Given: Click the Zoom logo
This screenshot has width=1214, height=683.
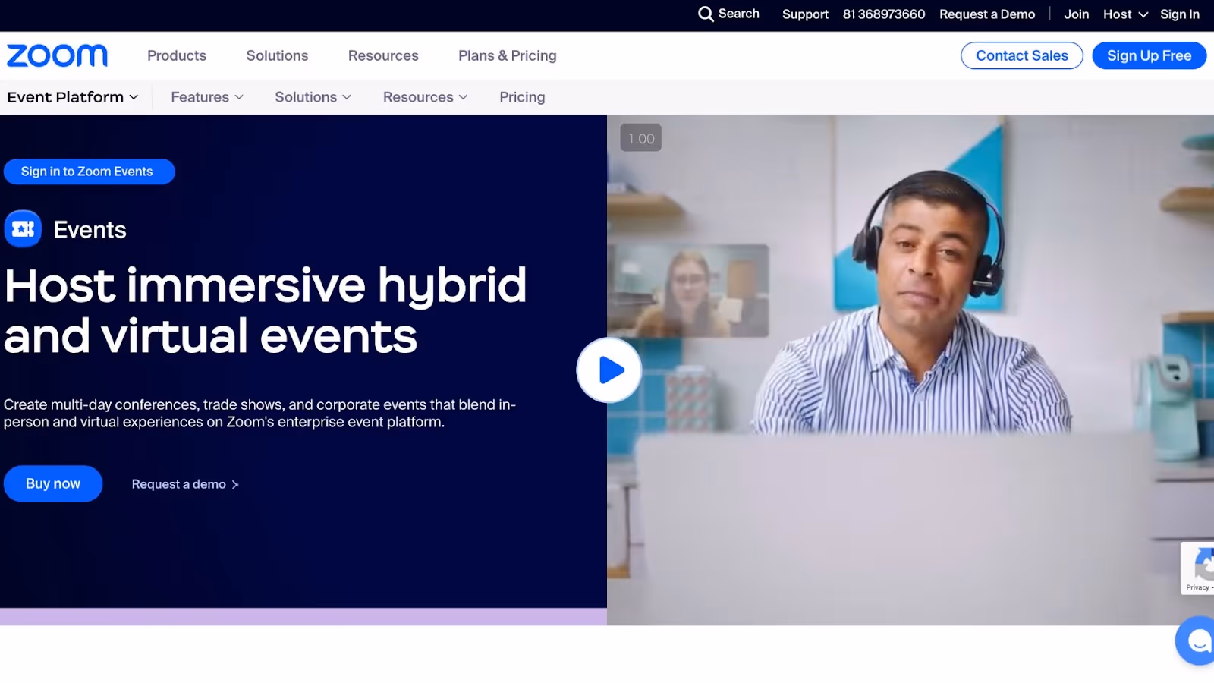Looking at the screenshot, I should click(57, 55).
